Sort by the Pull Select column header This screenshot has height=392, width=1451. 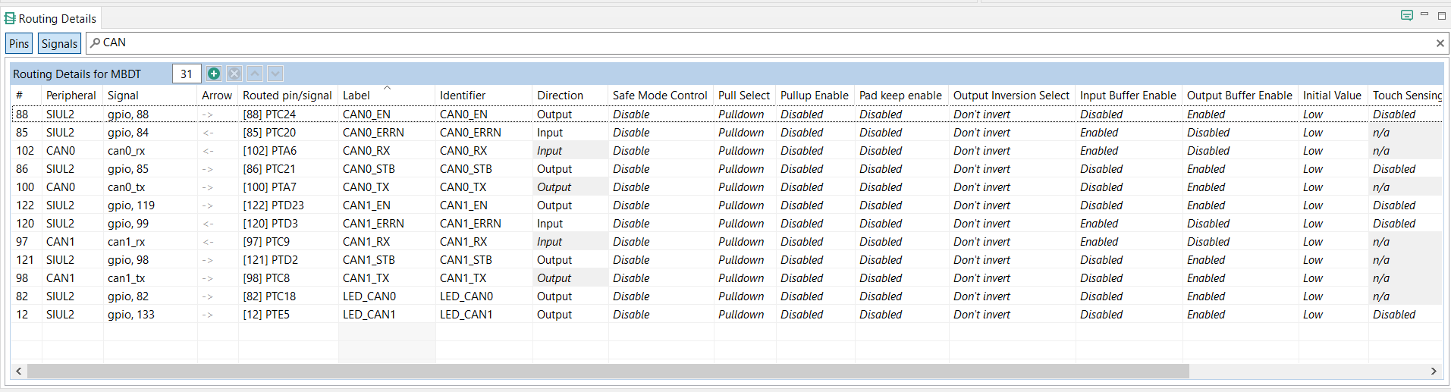point(744,95)
